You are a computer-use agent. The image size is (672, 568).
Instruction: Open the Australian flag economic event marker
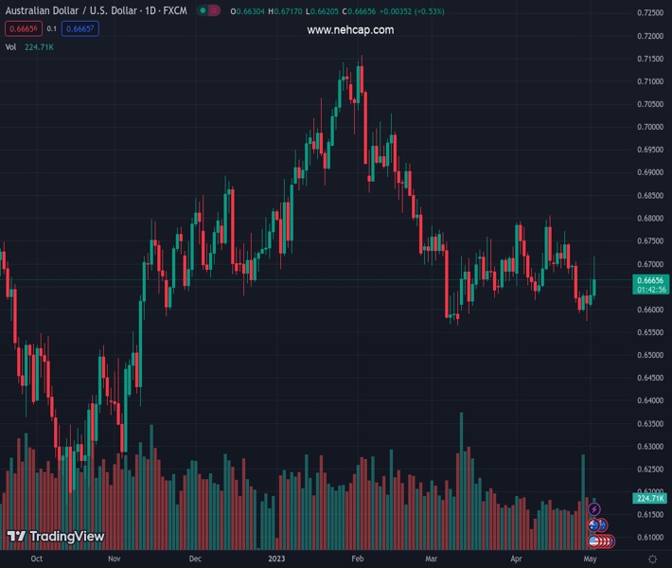coord(593,525)
